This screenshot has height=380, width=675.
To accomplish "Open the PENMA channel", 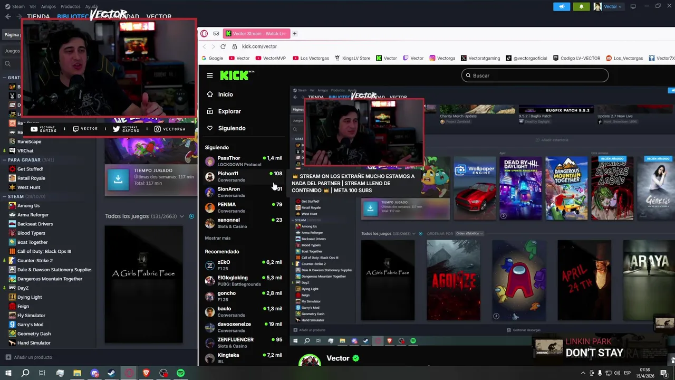I will pos(244,207).
